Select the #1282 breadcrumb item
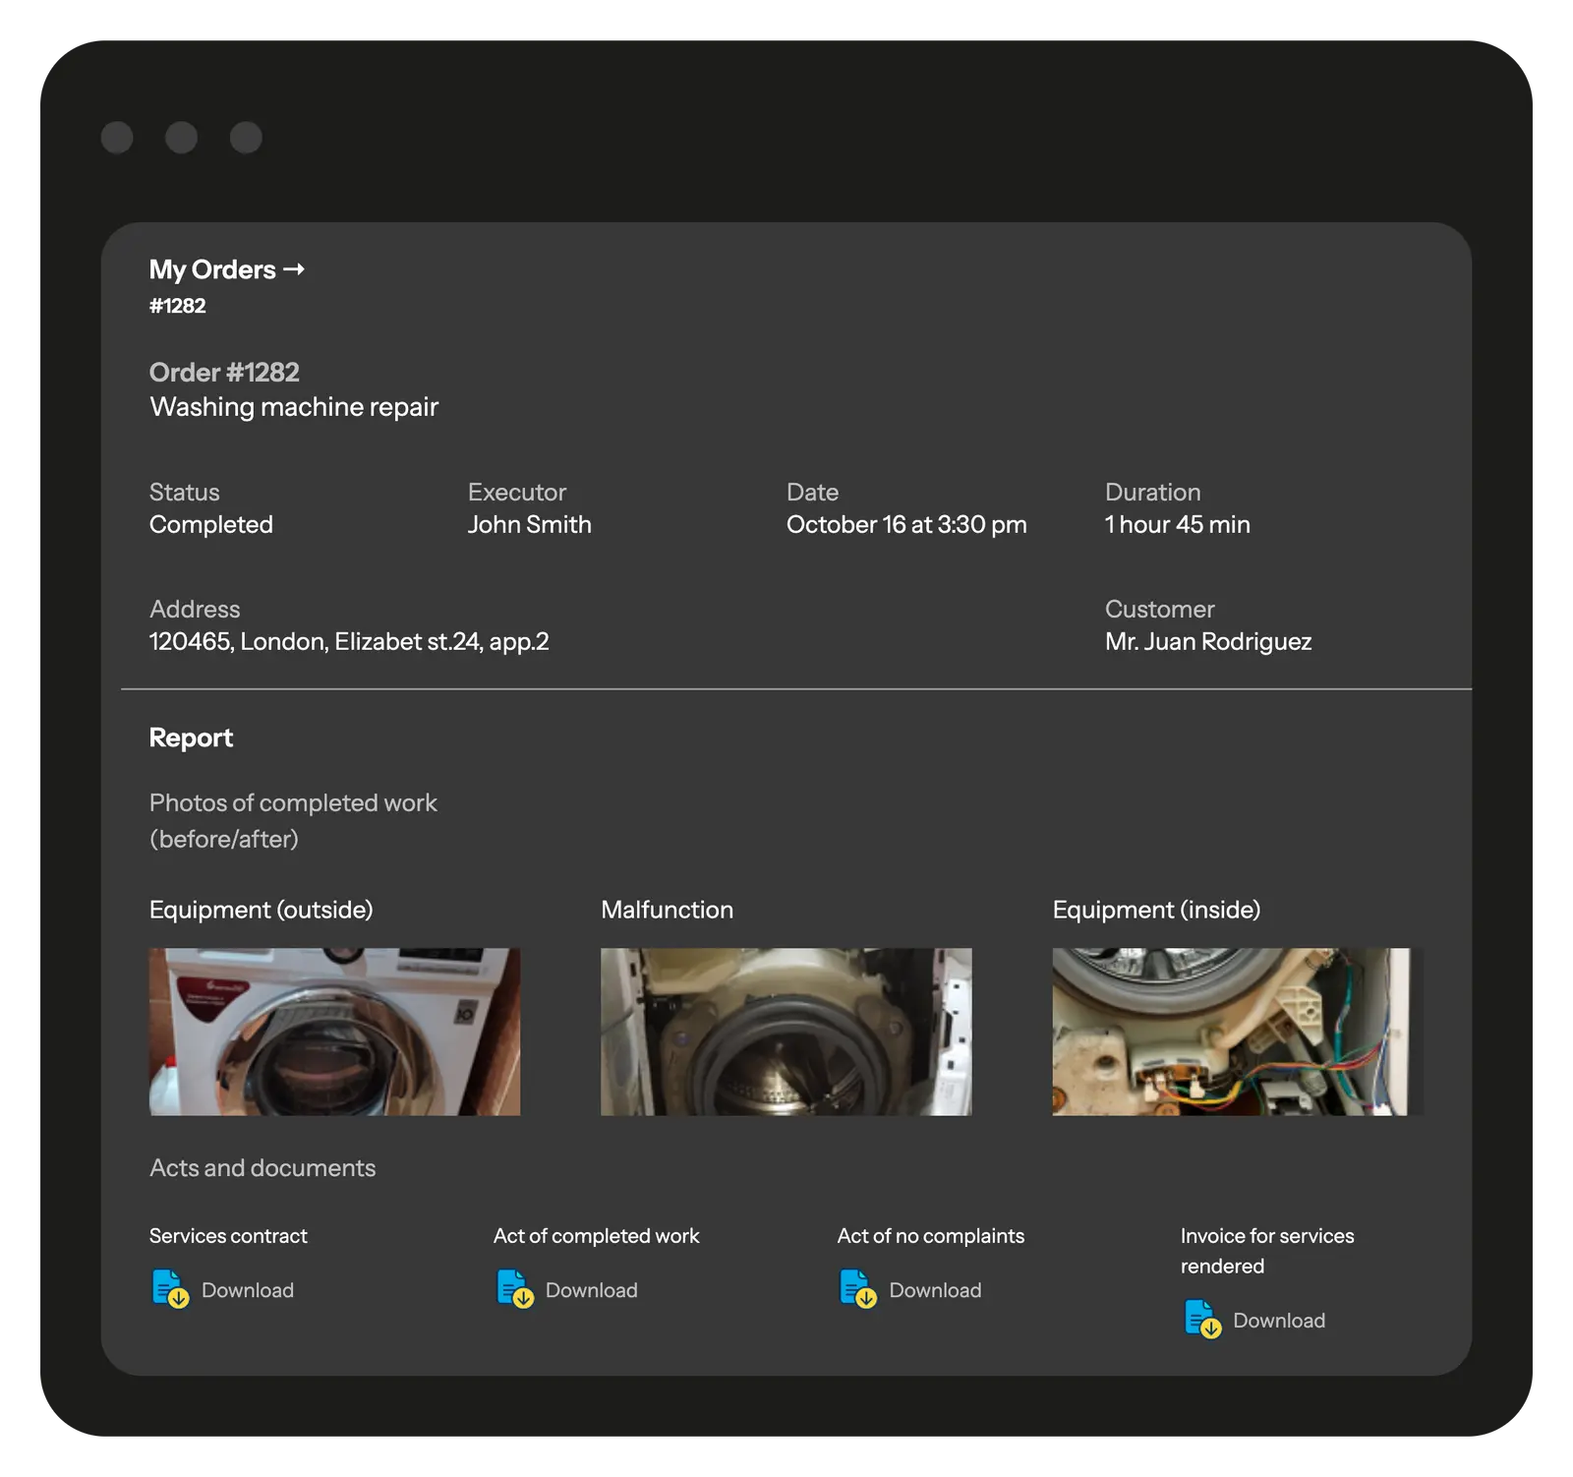 pyautogui.click(x=177, y=306)
